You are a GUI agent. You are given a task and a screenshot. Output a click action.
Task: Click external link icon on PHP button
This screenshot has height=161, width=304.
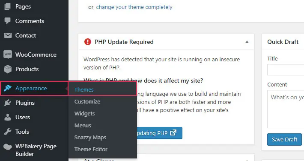[x=173, y=132]
